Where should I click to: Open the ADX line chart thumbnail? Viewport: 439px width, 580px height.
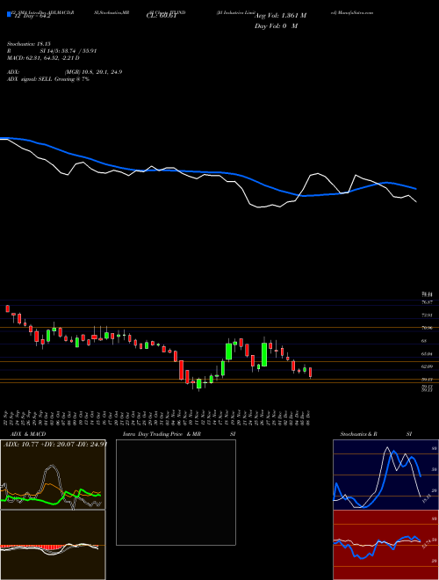53,475
